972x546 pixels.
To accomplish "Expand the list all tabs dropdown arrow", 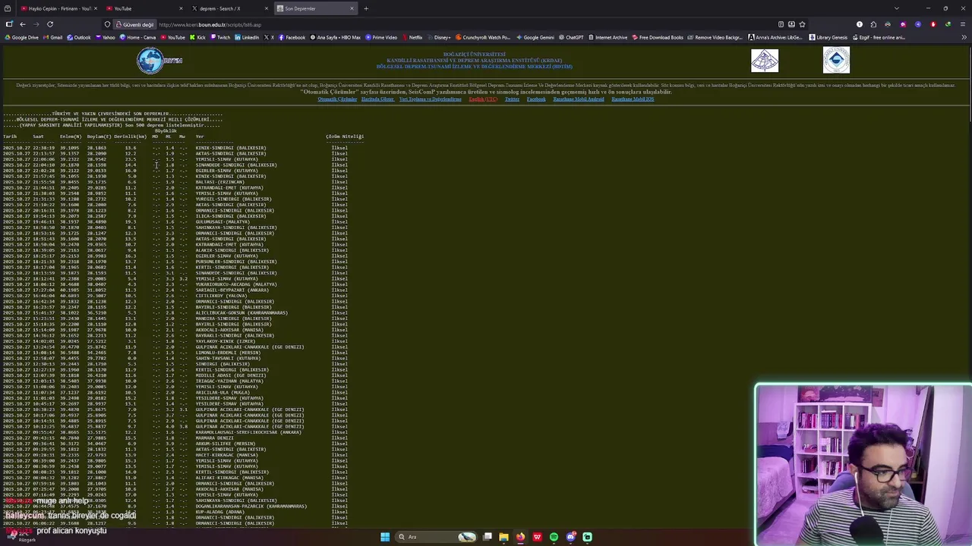I will click(x=896, y=8).
